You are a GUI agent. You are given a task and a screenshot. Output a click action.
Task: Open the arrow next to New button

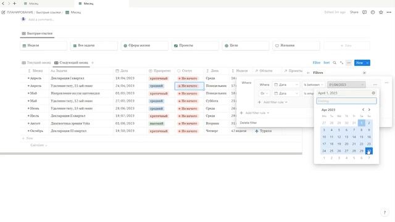coord(368,63)
